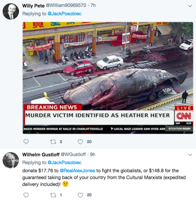
Task: Retweet Willy Pete's tweet
Action: [53, 142]
